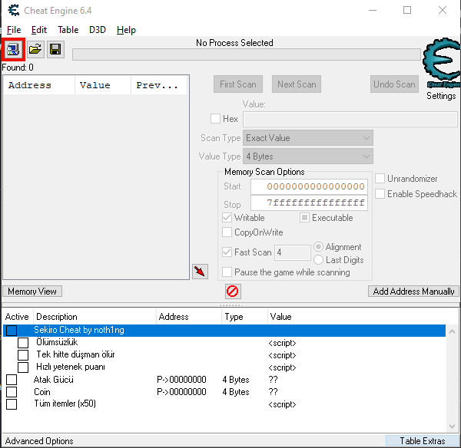This screenshot has height=448, width=461.
Task: Click the Active column header
Action: pyautogui.click(x=18, y=317)
